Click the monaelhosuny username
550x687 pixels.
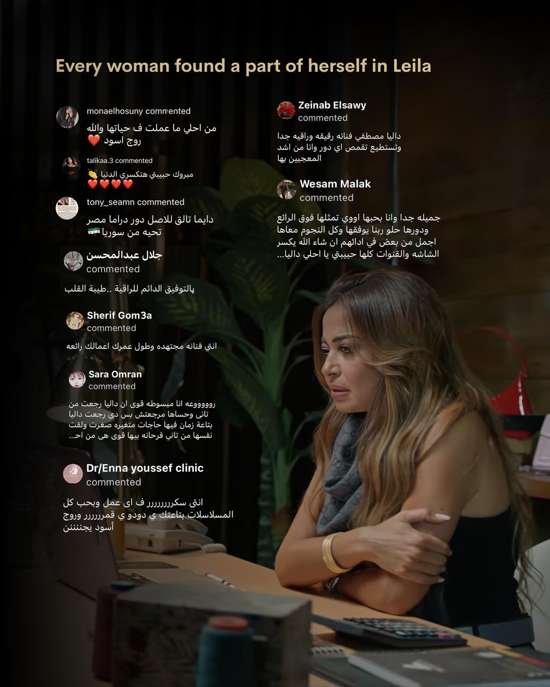(x=115, y=111)
